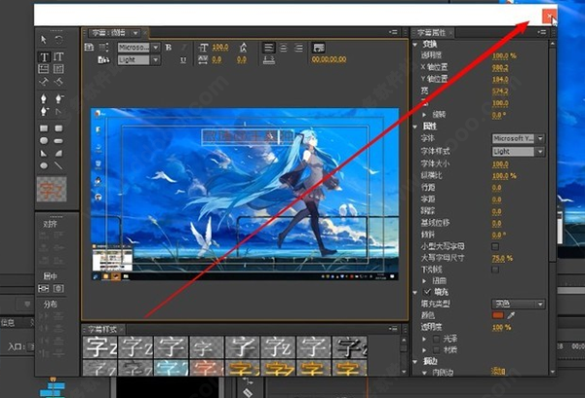Open the 字幕属性 panel flyout menu

tap(542, 32)
